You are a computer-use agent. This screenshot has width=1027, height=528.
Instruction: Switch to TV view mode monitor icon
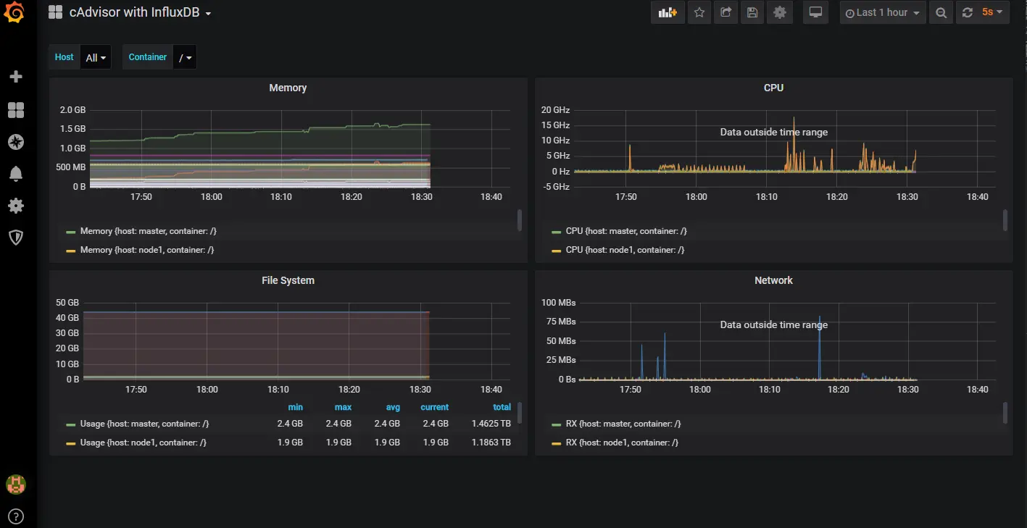tap(815, 12)
